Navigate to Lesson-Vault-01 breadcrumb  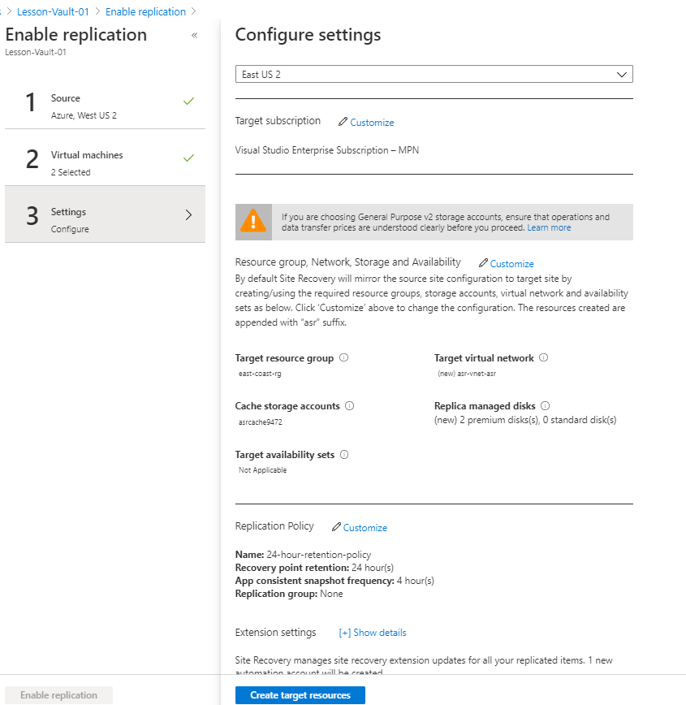pyautogui.click(x=53, y=12)
